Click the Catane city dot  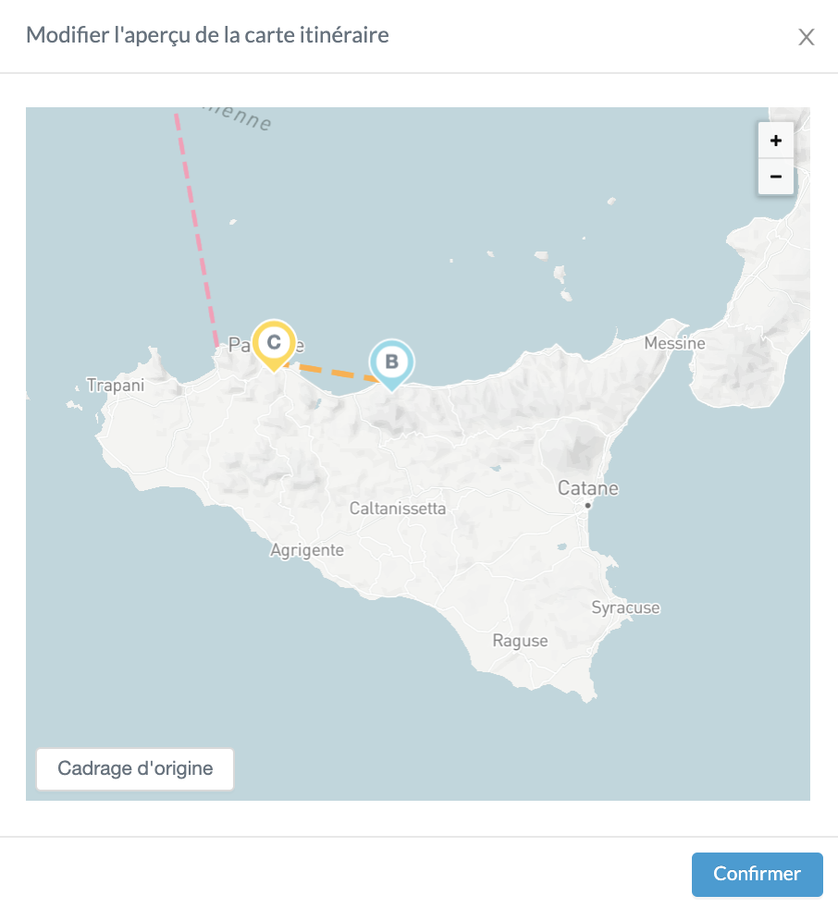coord(587,506)
